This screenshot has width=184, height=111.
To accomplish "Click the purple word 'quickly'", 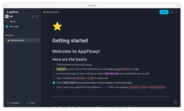I will pos(105,87).
